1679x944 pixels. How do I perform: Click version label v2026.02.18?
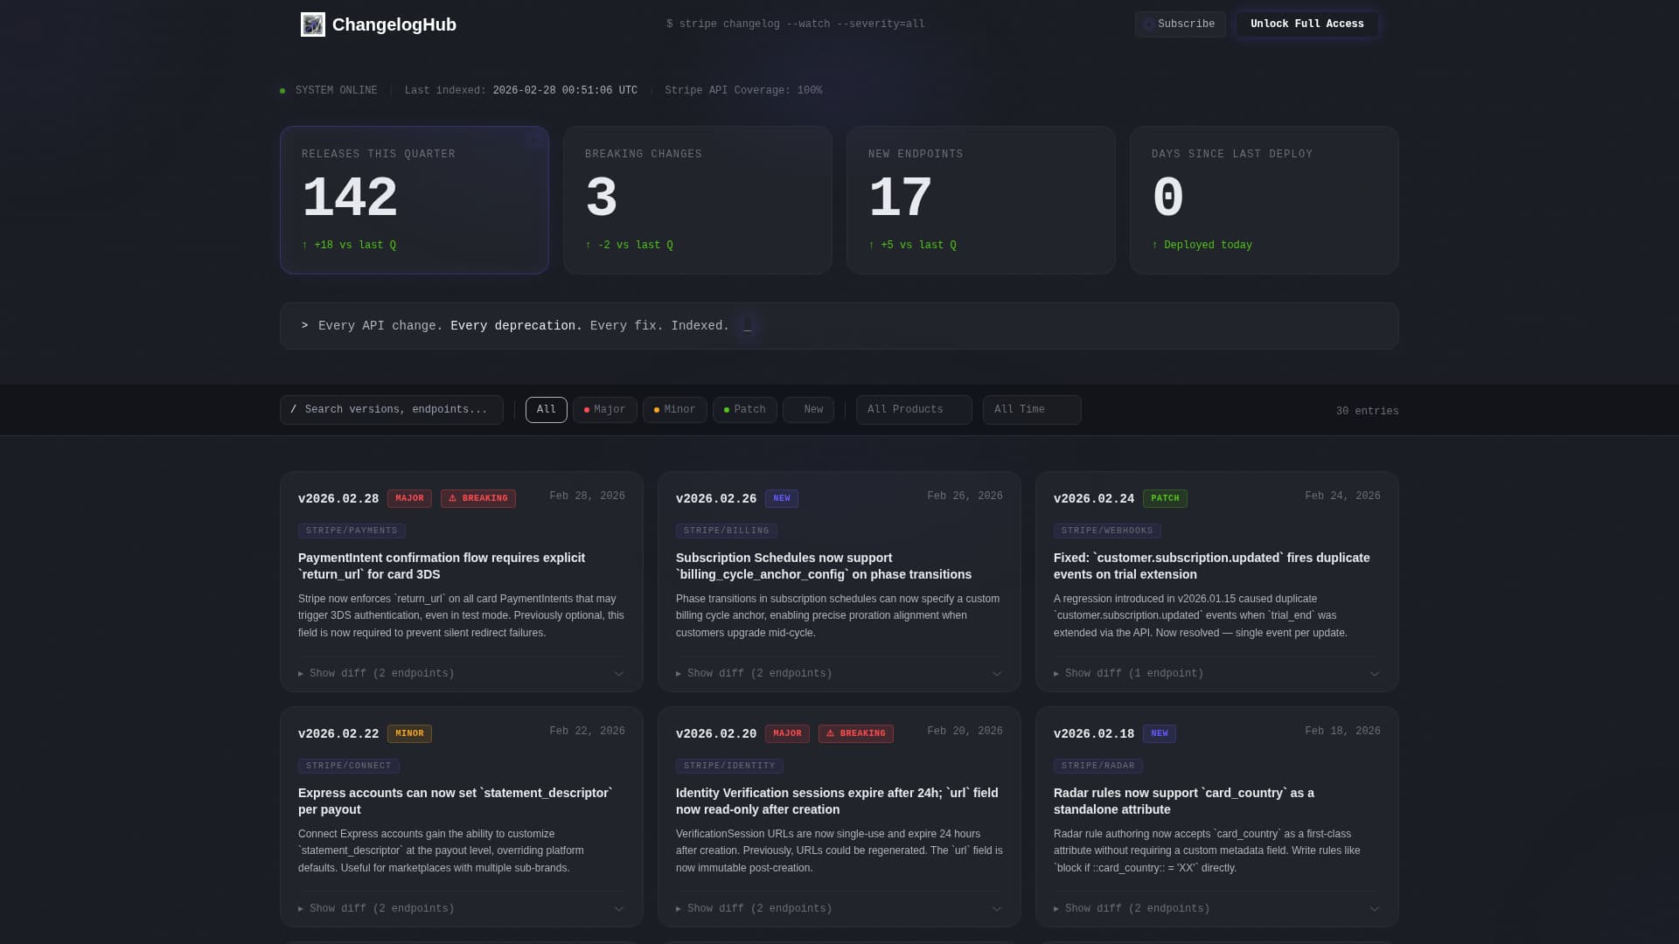[1094, 734]
